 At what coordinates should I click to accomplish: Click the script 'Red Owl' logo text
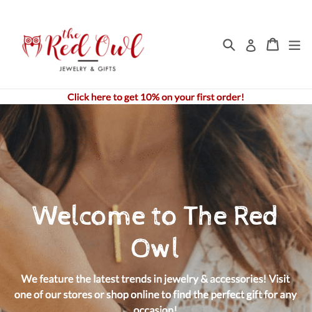click(x=95, y=47)
